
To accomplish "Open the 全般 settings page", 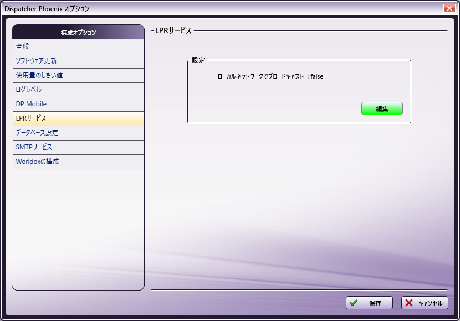I will point(23,46).
